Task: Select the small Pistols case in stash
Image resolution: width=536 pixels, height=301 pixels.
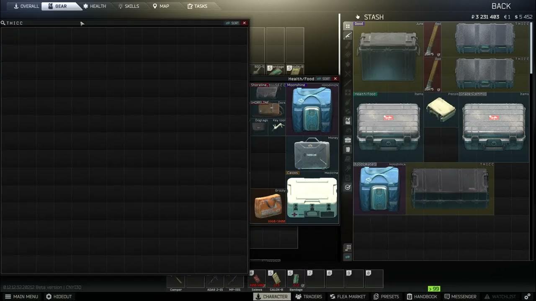Action: tap(441, 110)
